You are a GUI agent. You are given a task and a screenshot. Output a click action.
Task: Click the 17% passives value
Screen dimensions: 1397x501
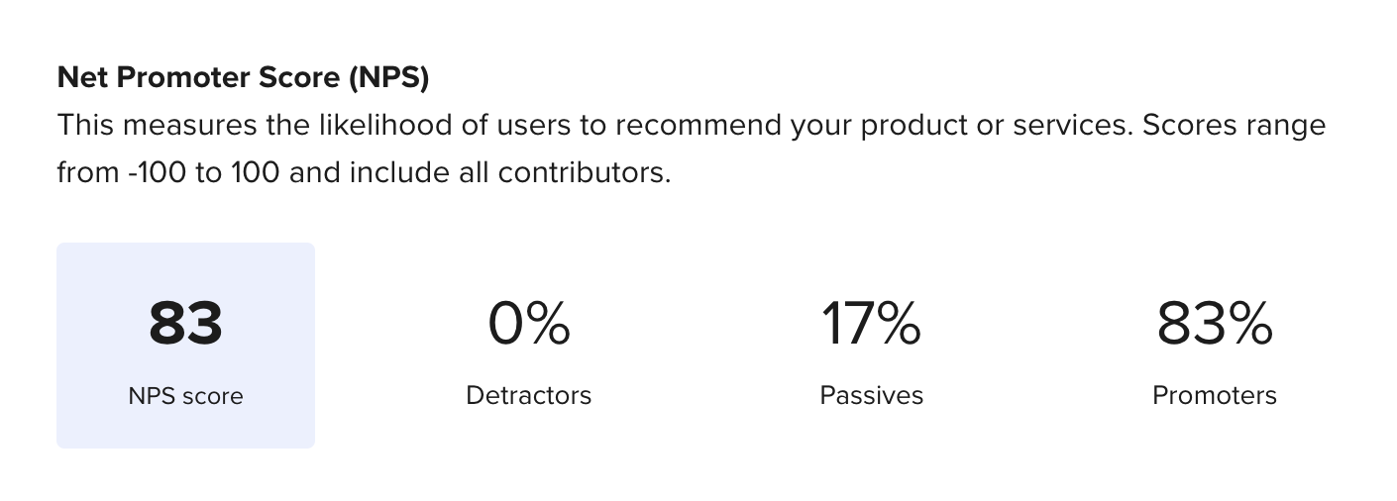pyautogui.click(x=871, y=325)
